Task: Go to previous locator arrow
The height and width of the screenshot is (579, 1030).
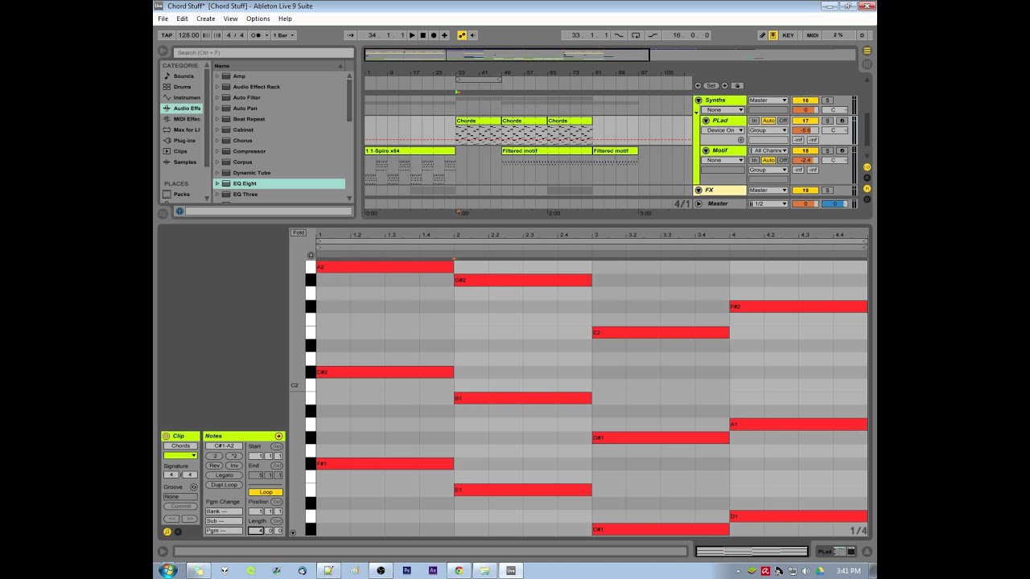Action: pos(698,85)
